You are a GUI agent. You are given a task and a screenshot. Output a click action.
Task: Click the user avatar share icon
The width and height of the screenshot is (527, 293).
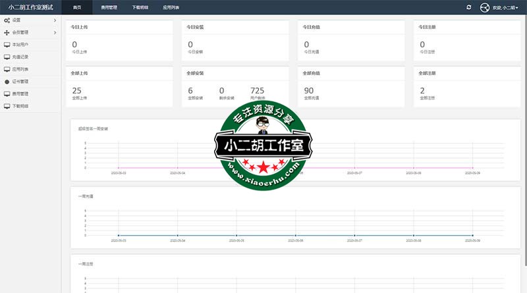coord(485,7)
